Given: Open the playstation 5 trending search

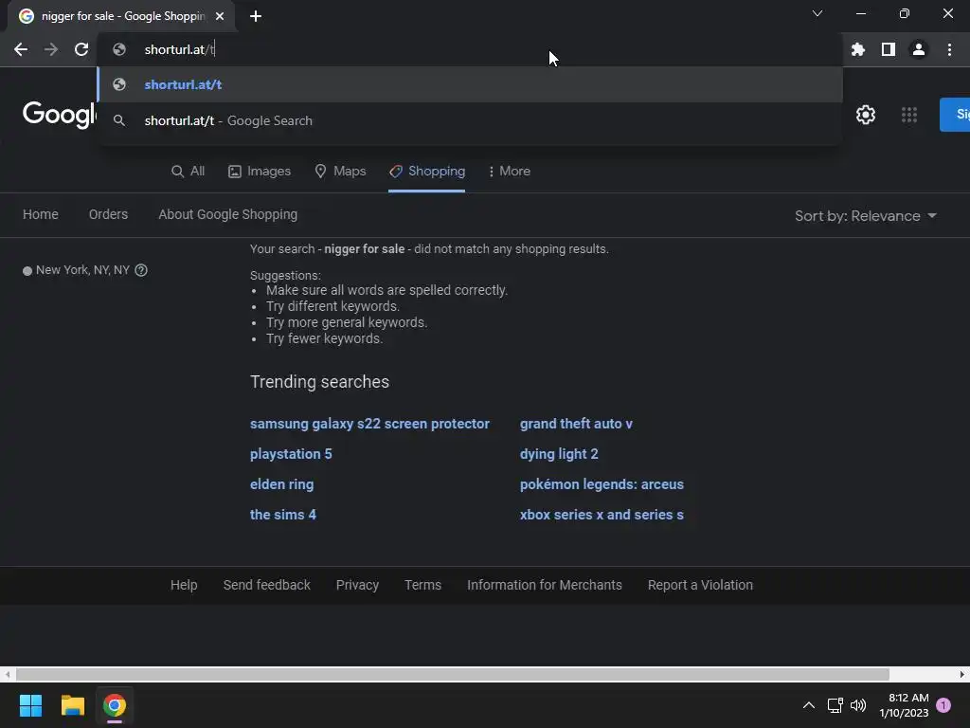Looking at the screenshot, I should [291, 454].
